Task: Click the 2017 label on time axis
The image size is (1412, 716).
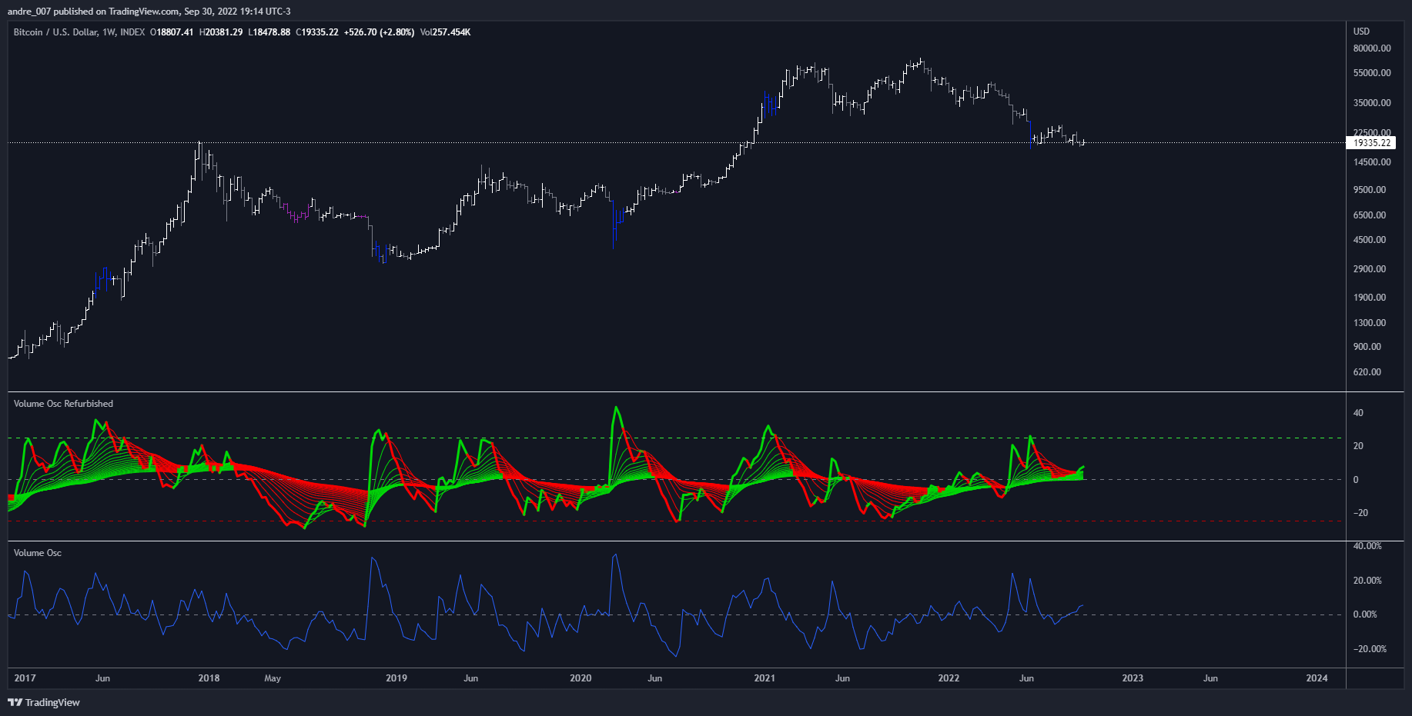Action: pyautogui.click(x=25, y=678)
